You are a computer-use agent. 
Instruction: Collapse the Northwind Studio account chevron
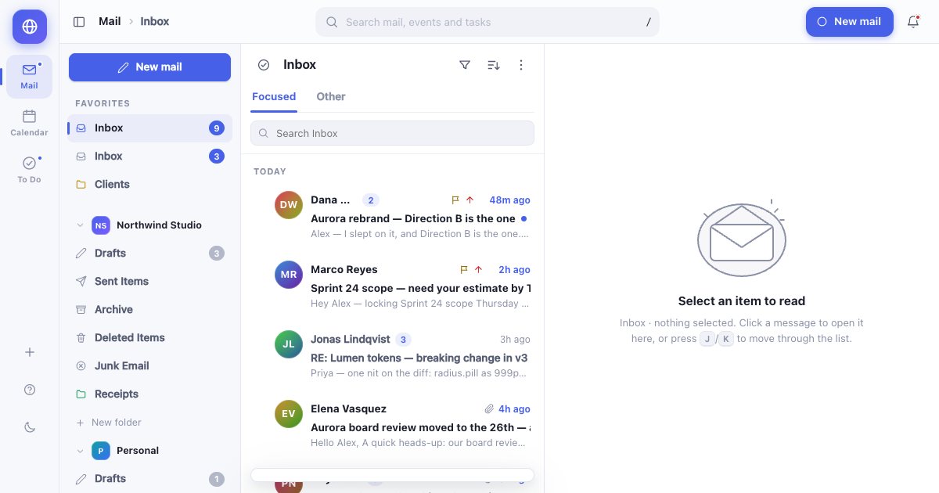[x=80, y=225]
